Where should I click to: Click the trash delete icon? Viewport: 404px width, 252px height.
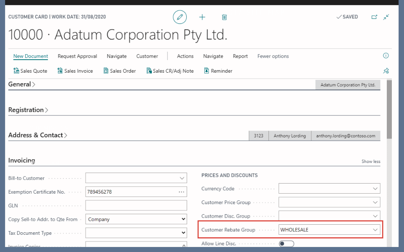click(224, 17)
